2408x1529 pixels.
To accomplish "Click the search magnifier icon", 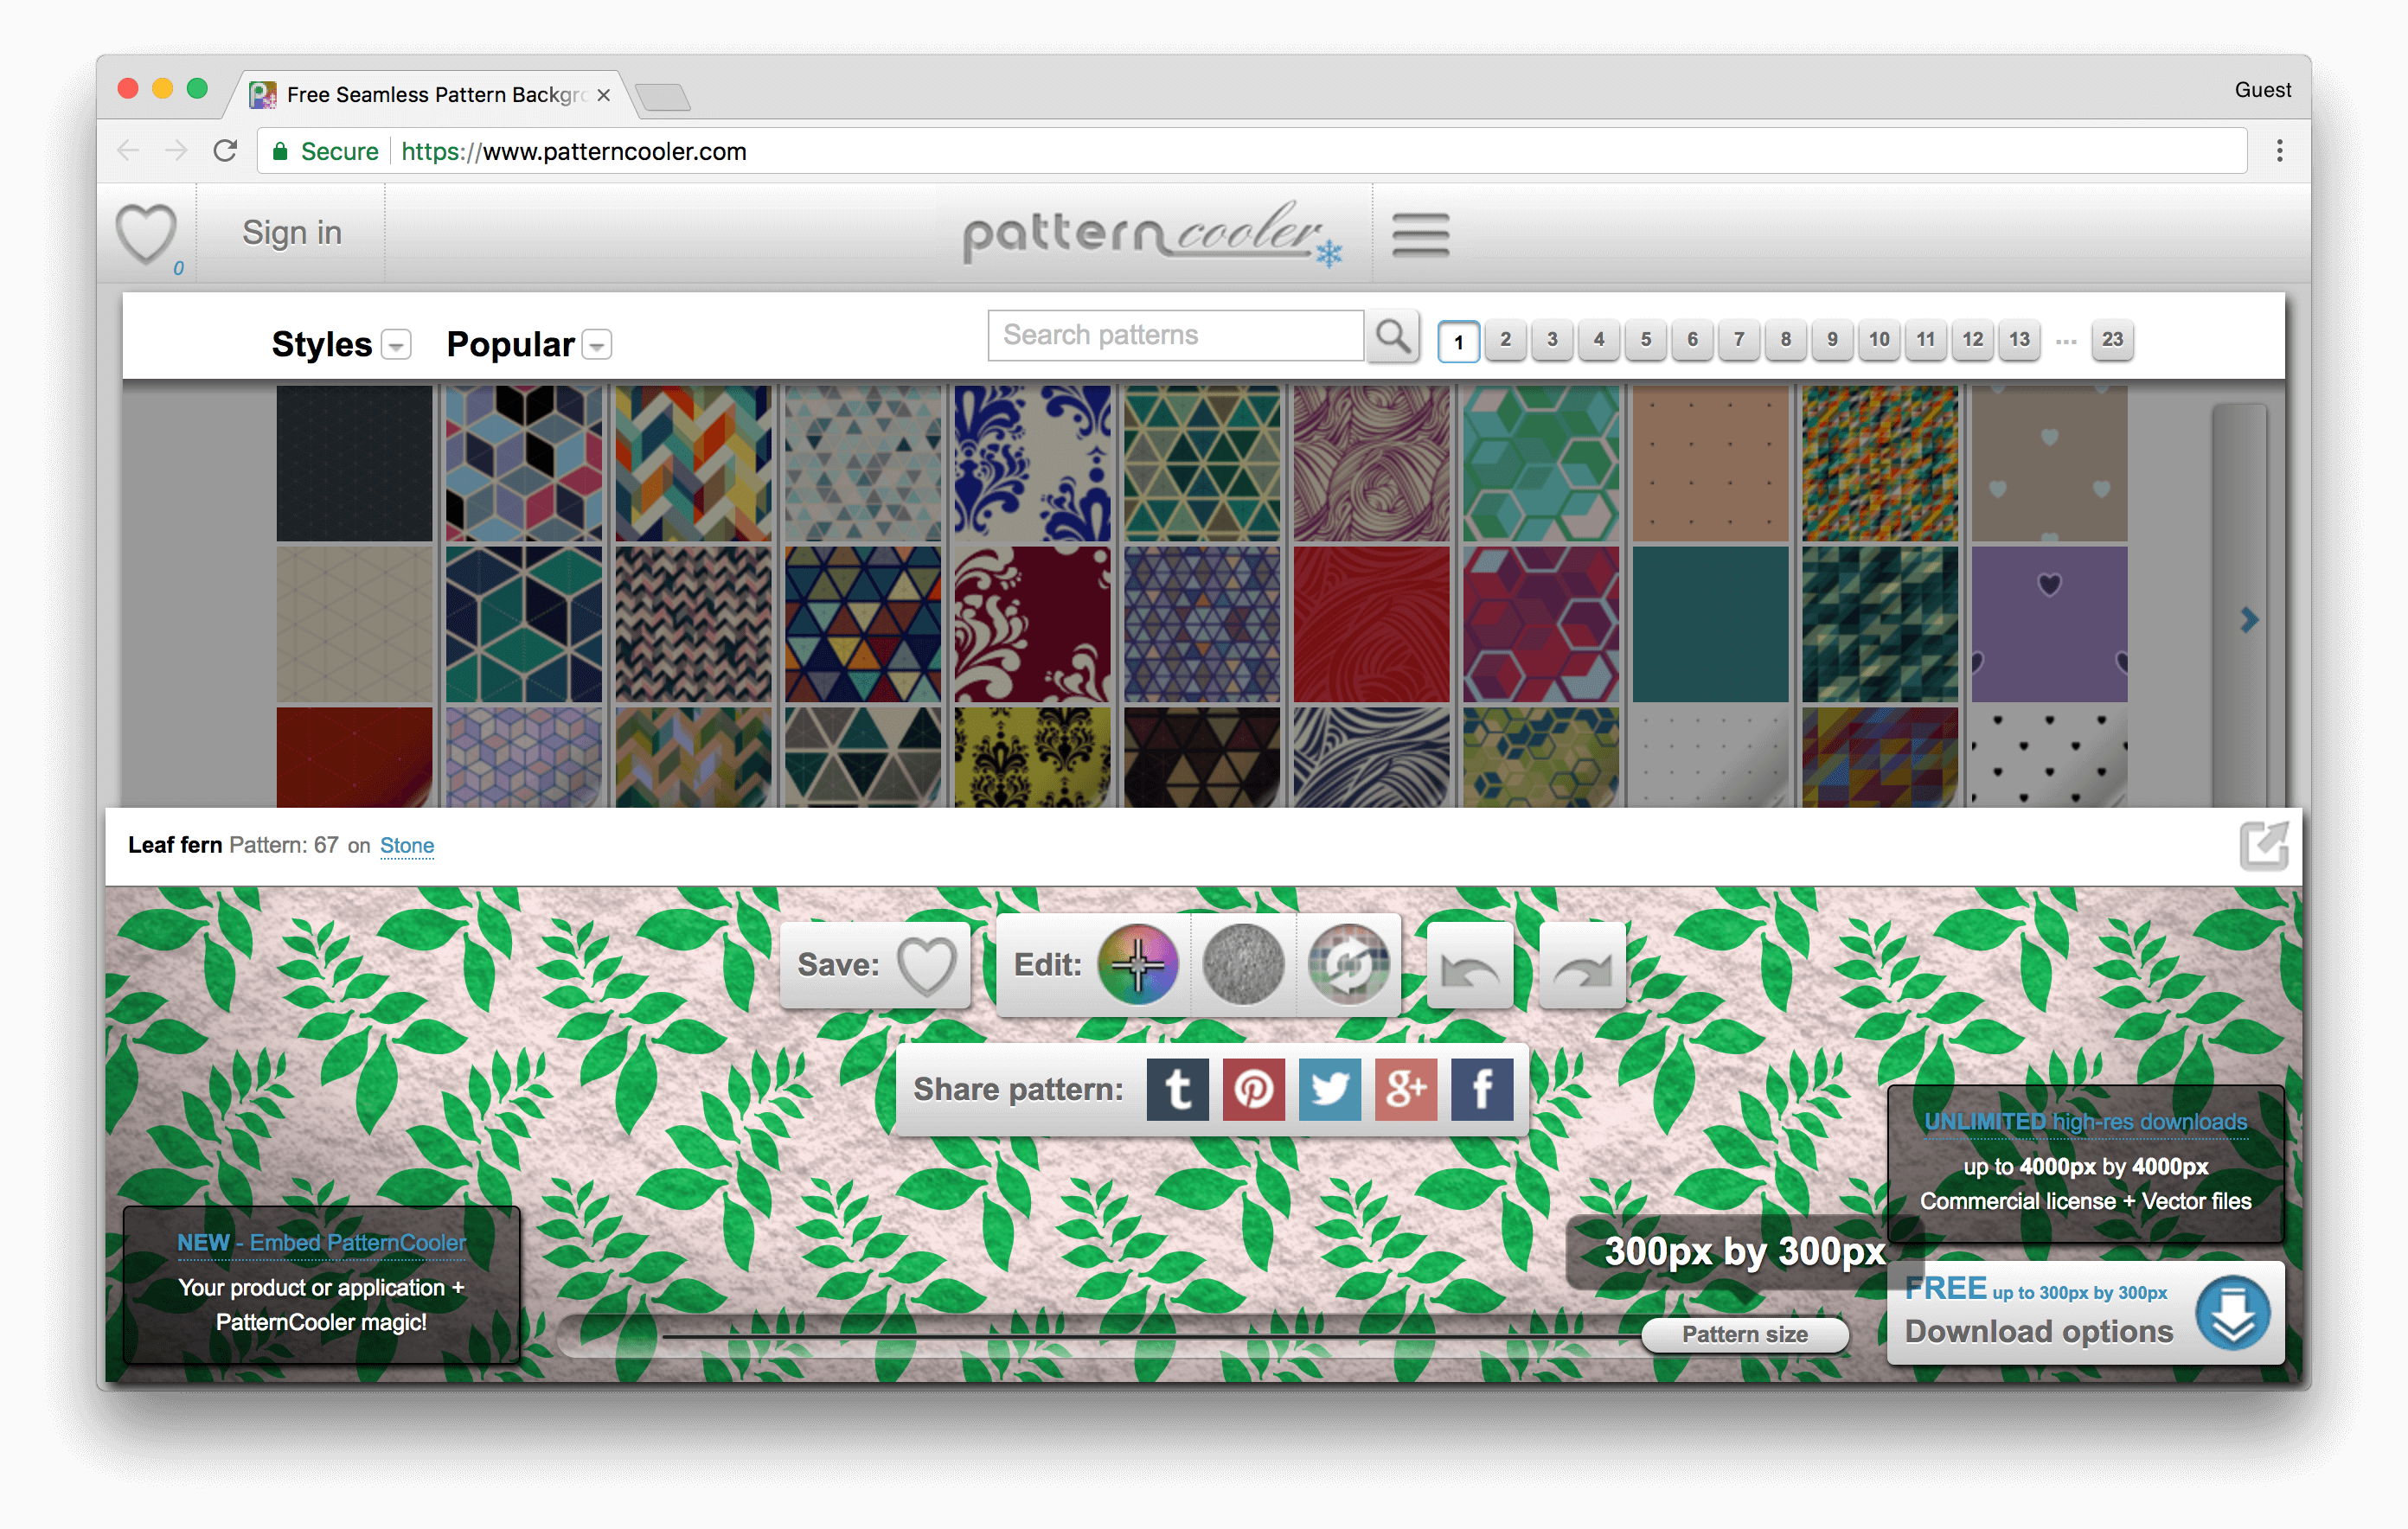I will point(1395,337).
